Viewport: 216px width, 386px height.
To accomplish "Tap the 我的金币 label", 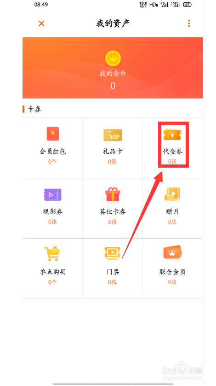I will [113, 73].
